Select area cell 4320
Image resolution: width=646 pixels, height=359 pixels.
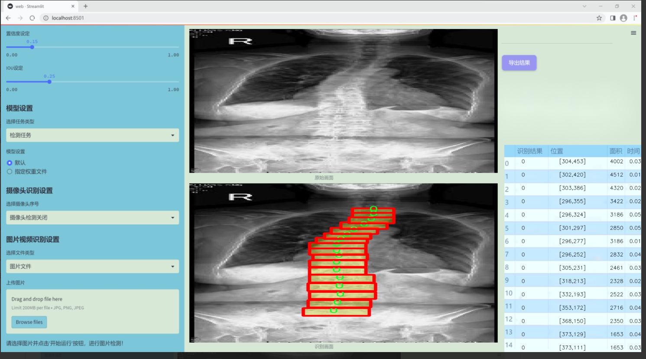[616, 188]
